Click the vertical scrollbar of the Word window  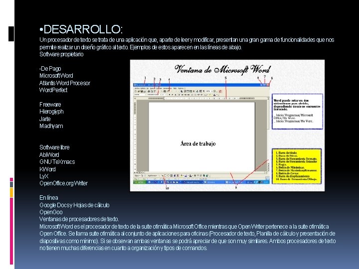(x=268, y=135)
